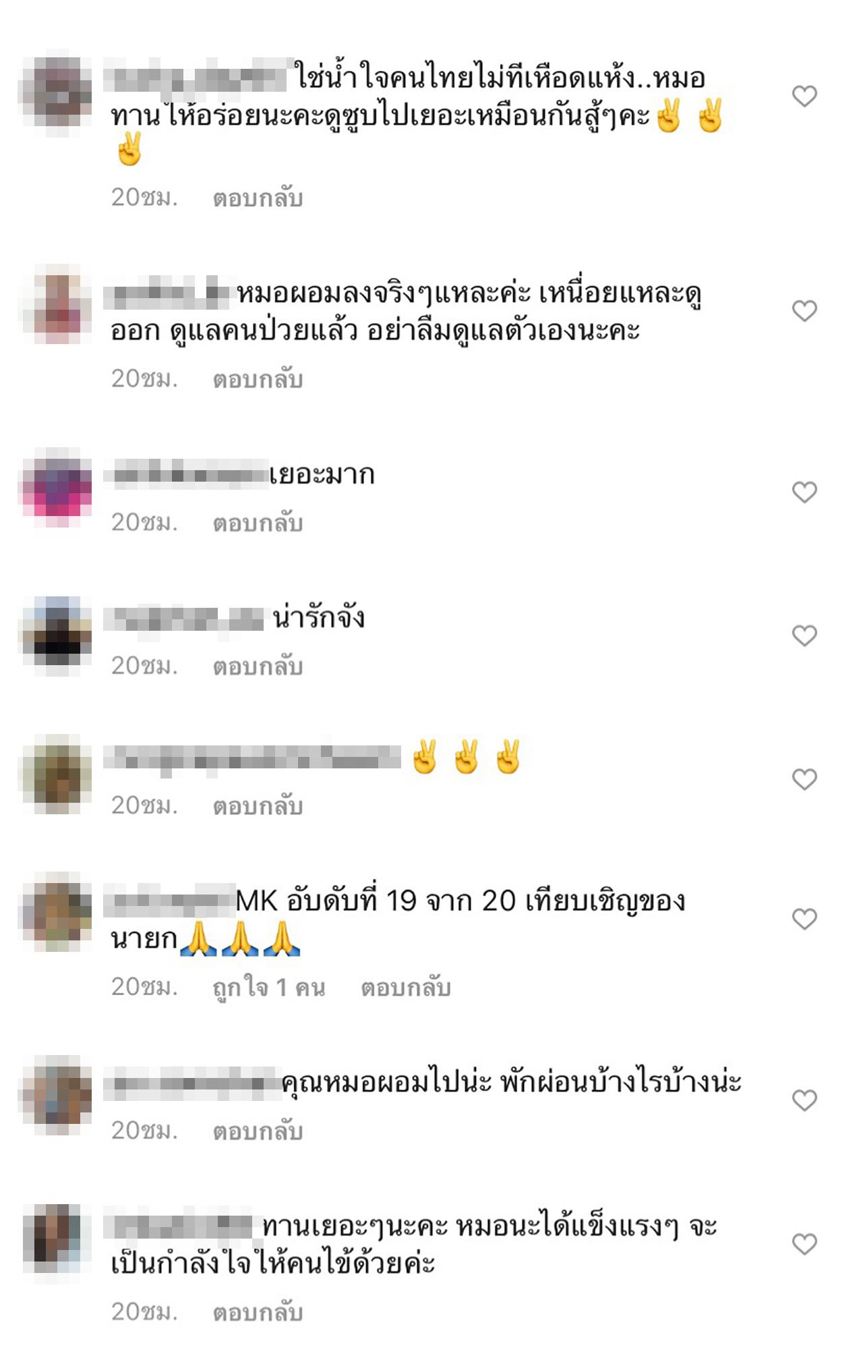
Task: Reply to the 'เยอะมาก' comment
Action: [x=258, y=523]
